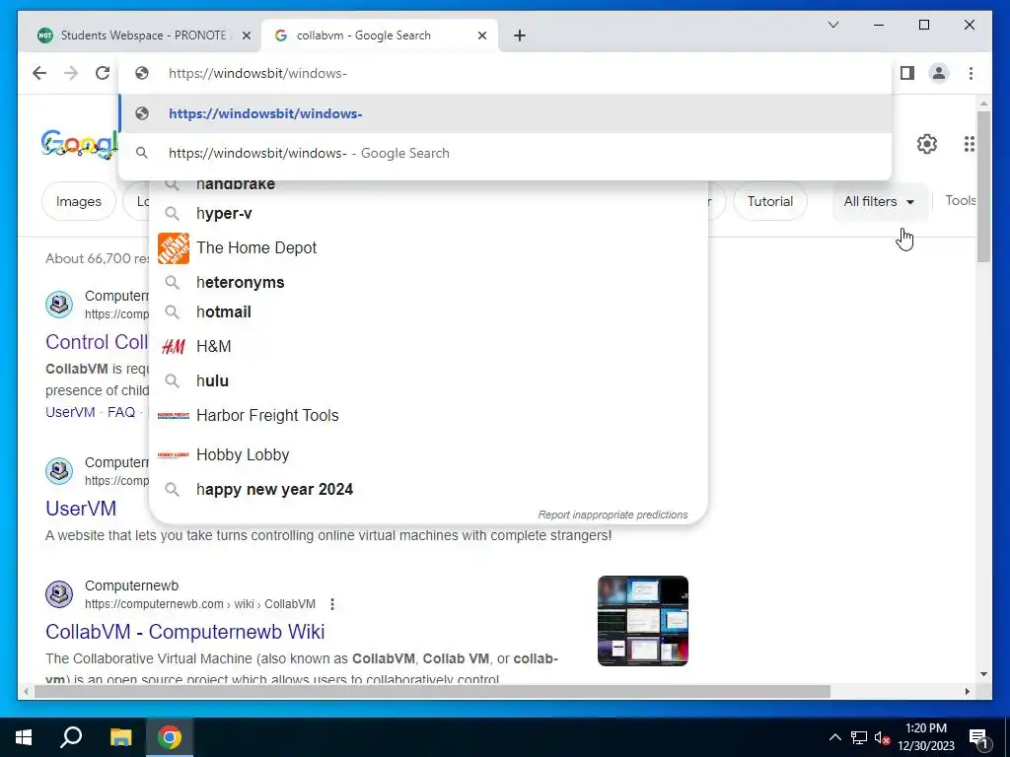
Task: Select the Images filter chip
Action: [x=79, y=201]
